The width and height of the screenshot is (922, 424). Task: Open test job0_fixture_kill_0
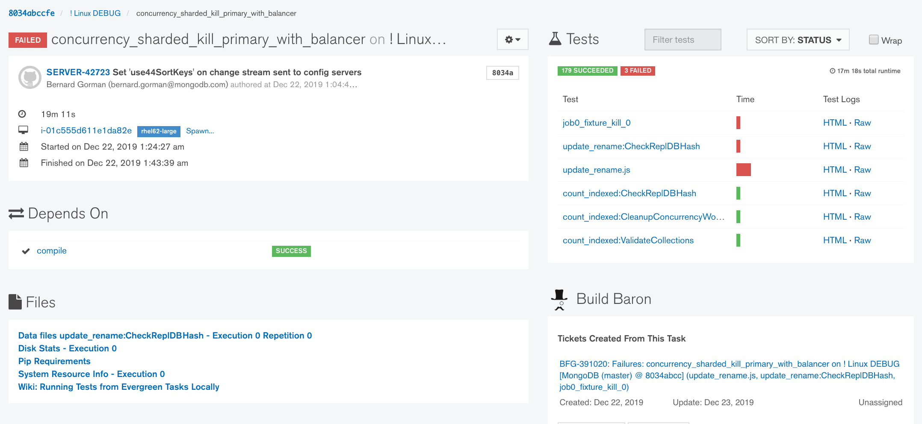pos(597,123)
